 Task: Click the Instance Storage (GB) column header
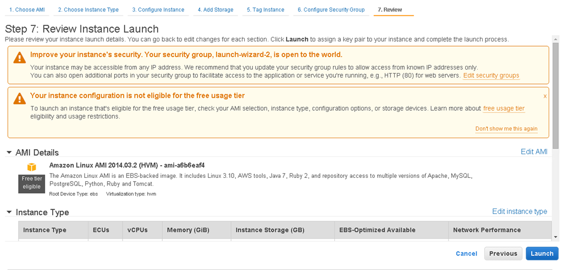coord(283,230)
